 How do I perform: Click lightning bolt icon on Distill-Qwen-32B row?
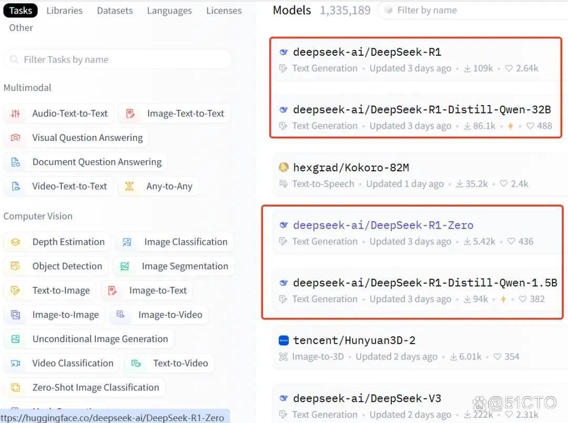[x=510, y=126]
